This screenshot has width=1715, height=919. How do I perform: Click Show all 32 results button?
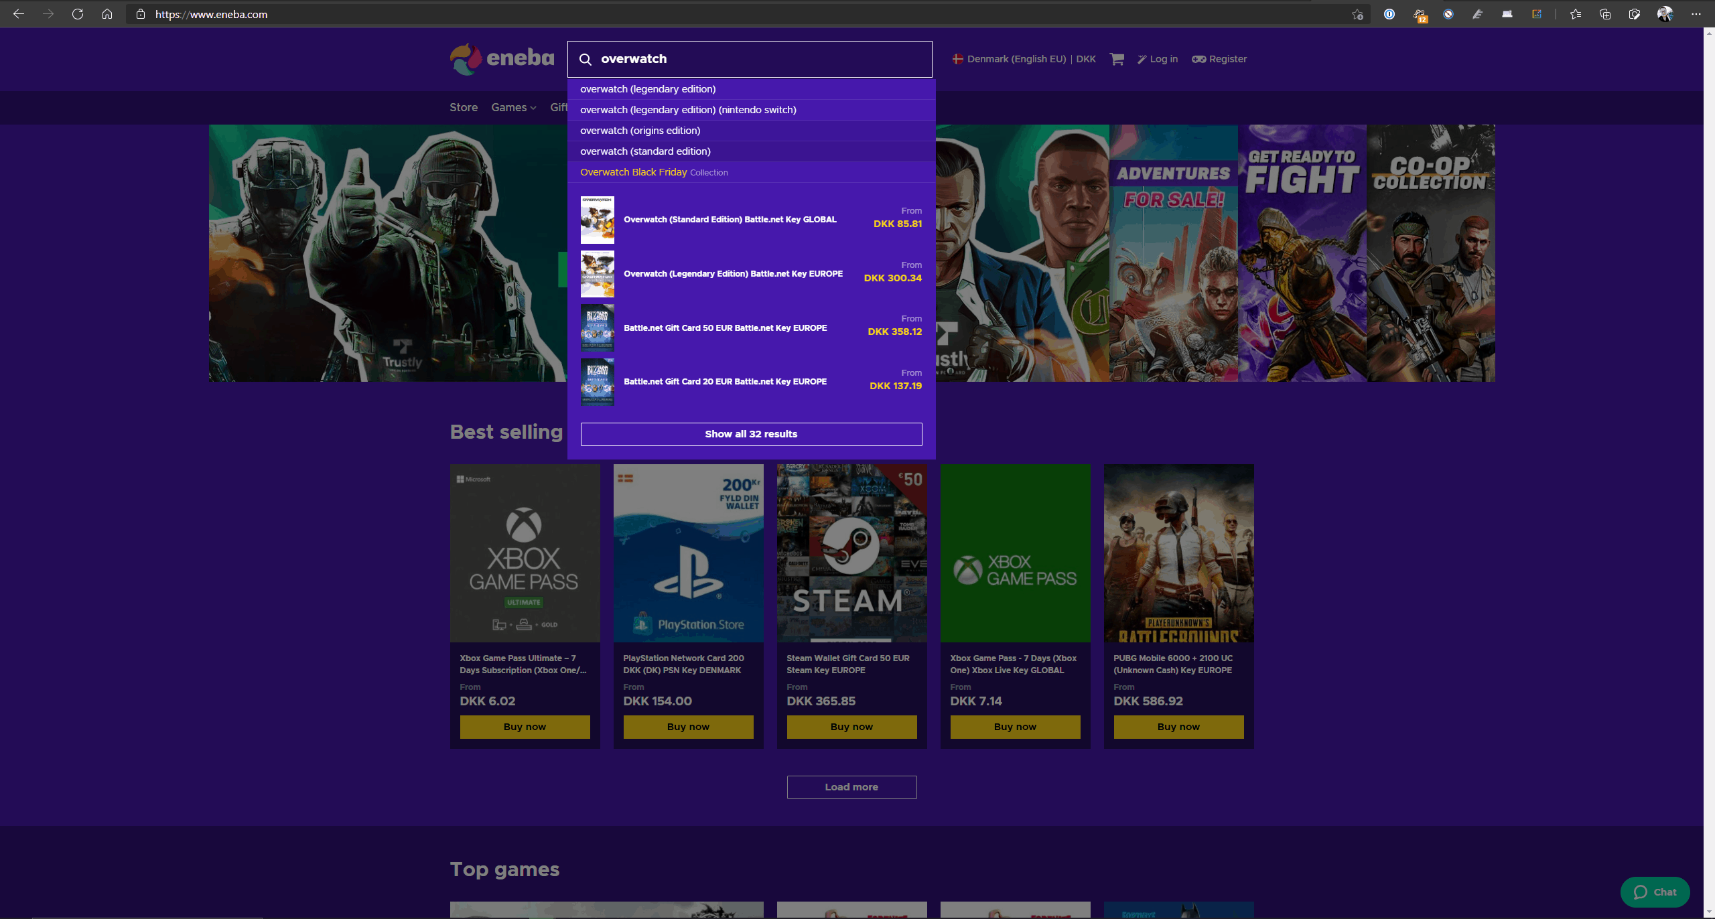coord(751,434)
